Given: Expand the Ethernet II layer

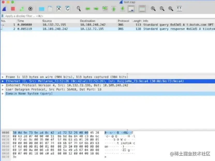Looking at the screenshot, I should [3, 81].
